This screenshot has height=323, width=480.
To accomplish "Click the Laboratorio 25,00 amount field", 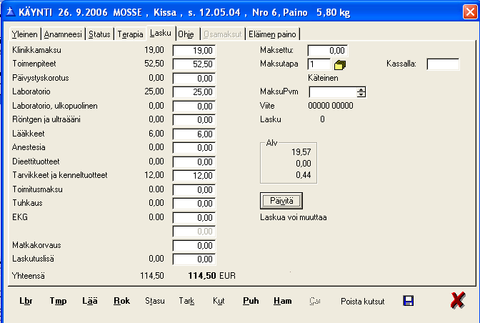I will tap(194, 92).
